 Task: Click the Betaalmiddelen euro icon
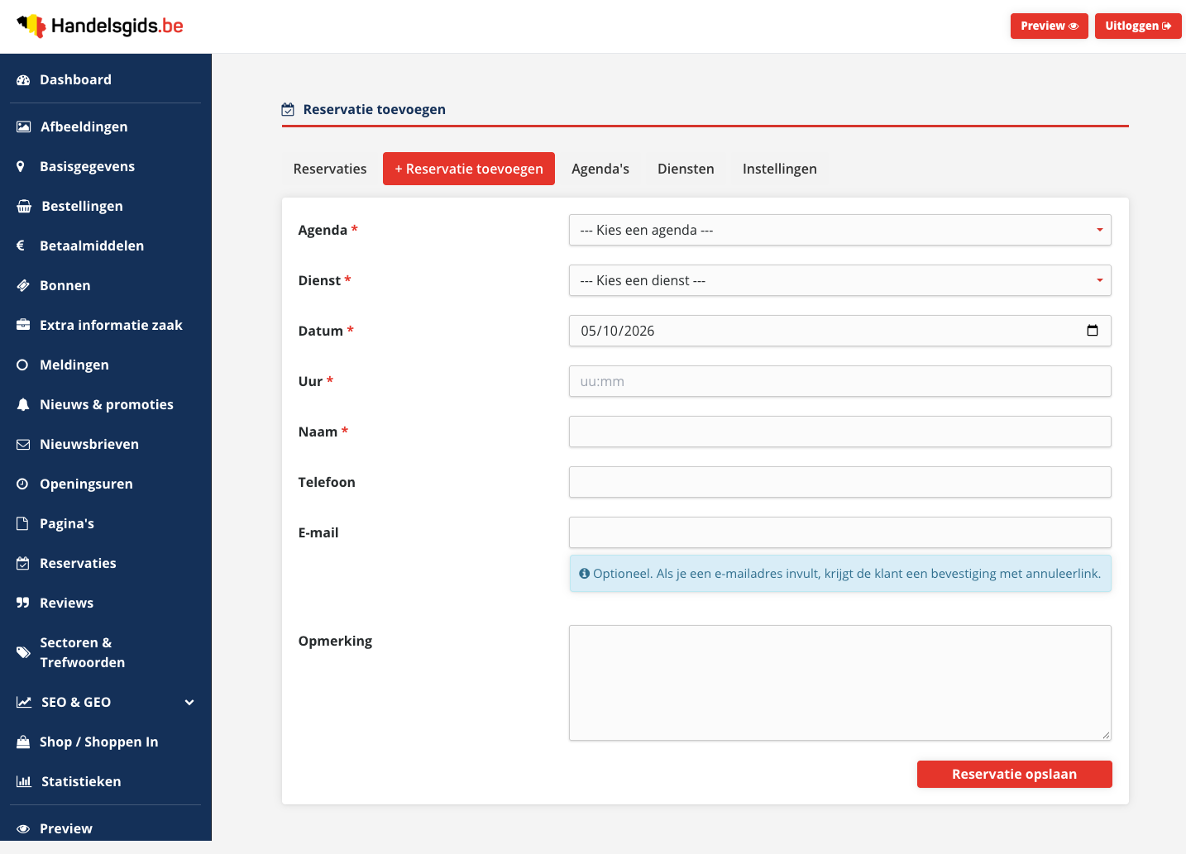(21, 246)
